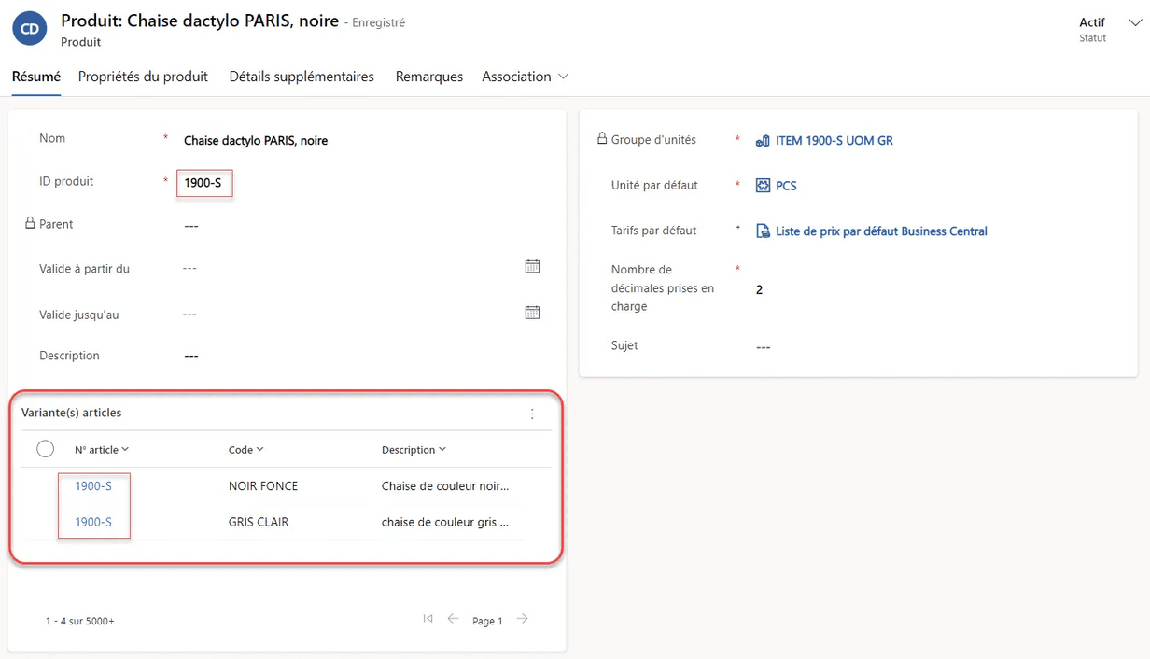The image size is (1150, 659).
Task: Open the ITEM 1900-S UOM GR link
Action: click(x=834, y=141)
